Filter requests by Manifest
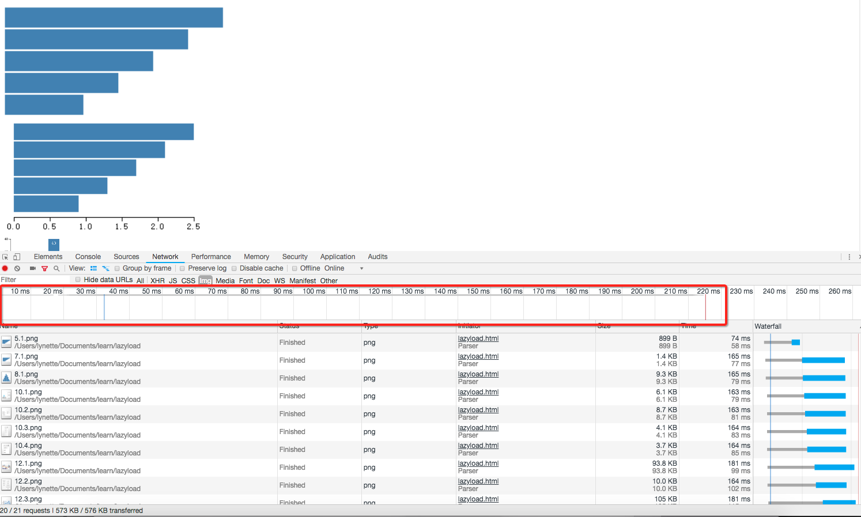This screenshot has width=861, height=517. coord(303,281)
